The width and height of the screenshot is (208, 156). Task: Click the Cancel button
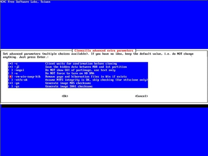(x=141, y=96)
